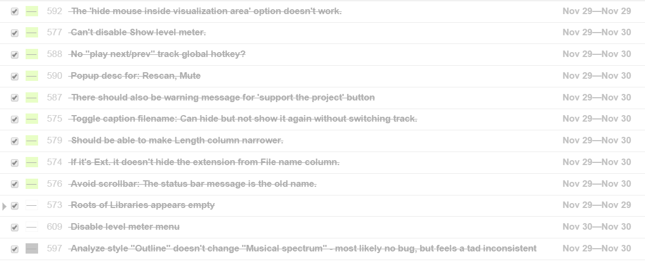Open 'Should be able to make Length column narrower'
The height and width of the screenshot is (265, 645).
(177, 140)
